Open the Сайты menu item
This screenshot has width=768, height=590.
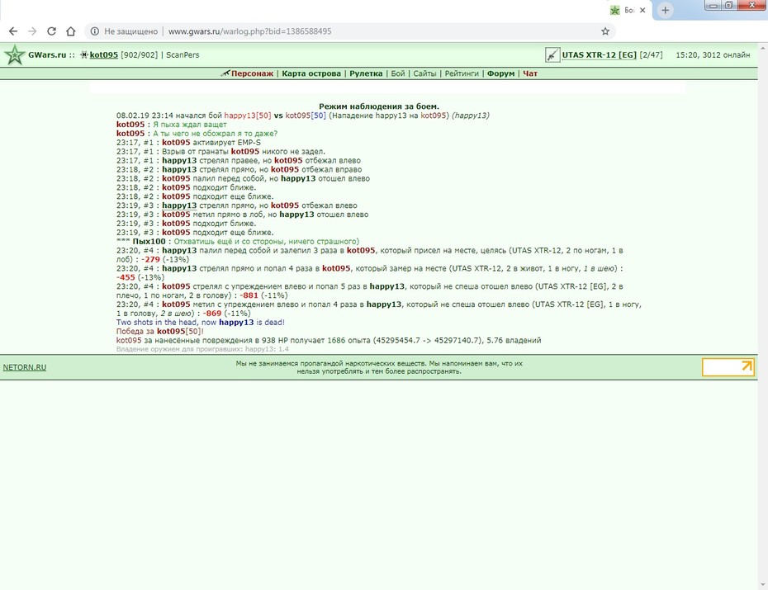[424, 73]
